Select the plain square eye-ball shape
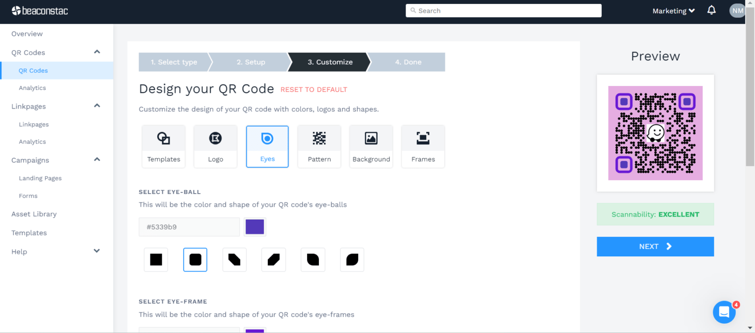 pos(156,259)
